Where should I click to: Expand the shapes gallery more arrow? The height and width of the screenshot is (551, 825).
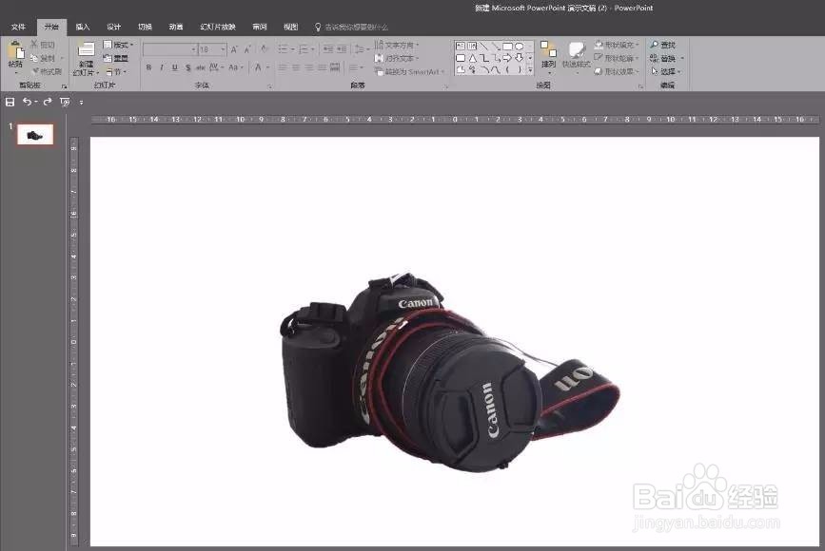pyautogui.click(x=530, y=69)
